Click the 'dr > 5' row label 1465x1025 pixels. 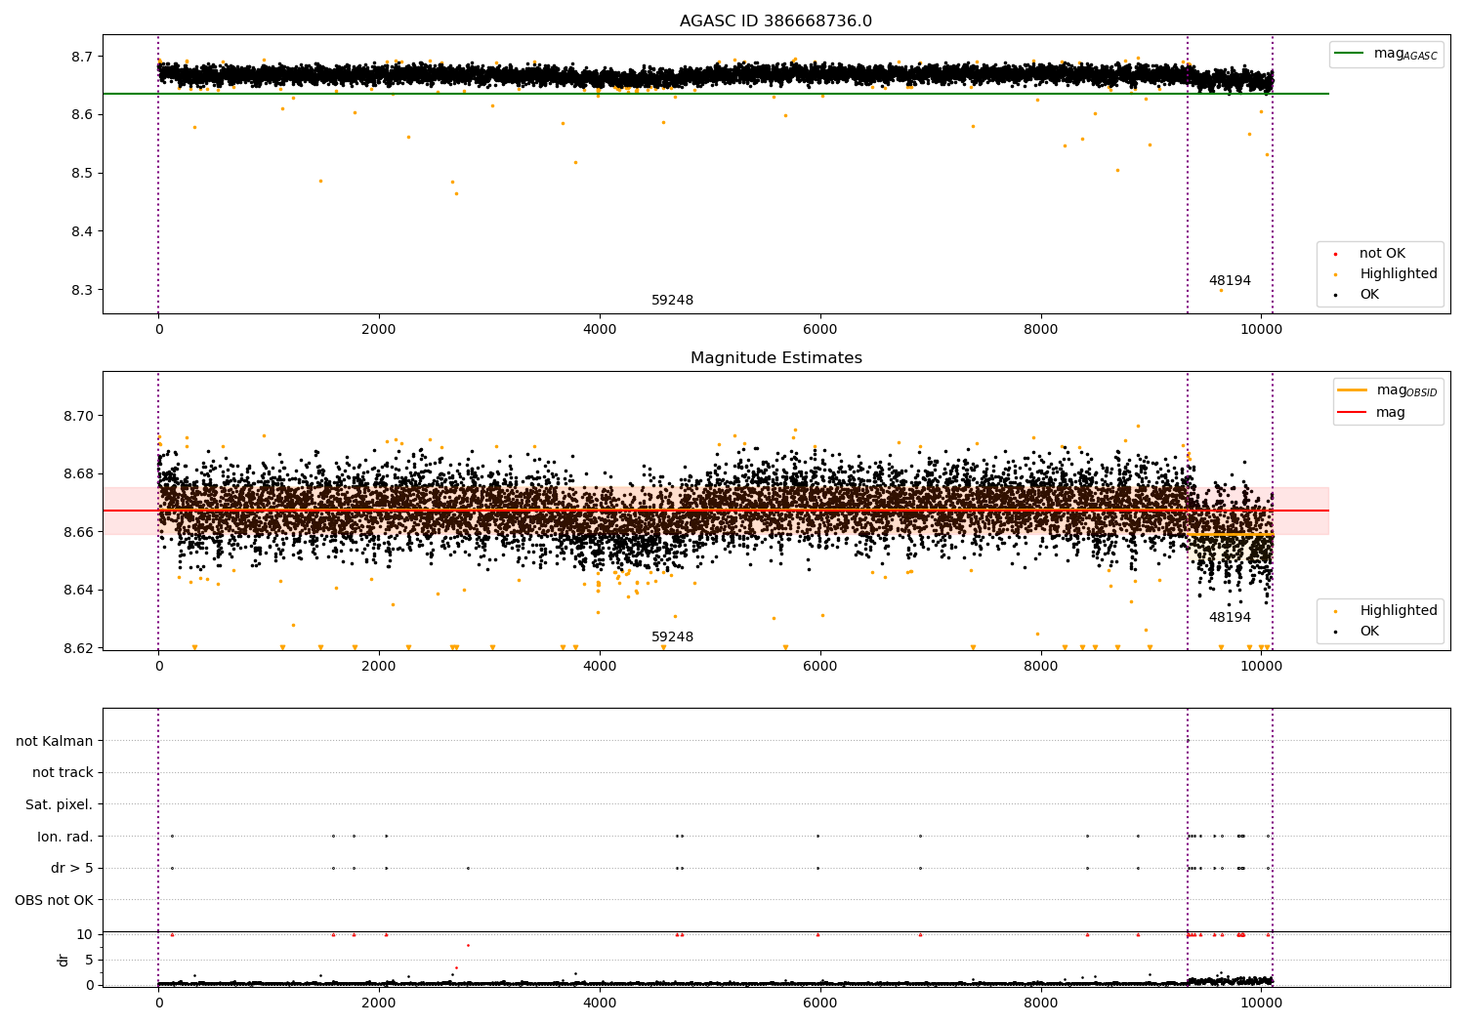click(x=72, y=869)
